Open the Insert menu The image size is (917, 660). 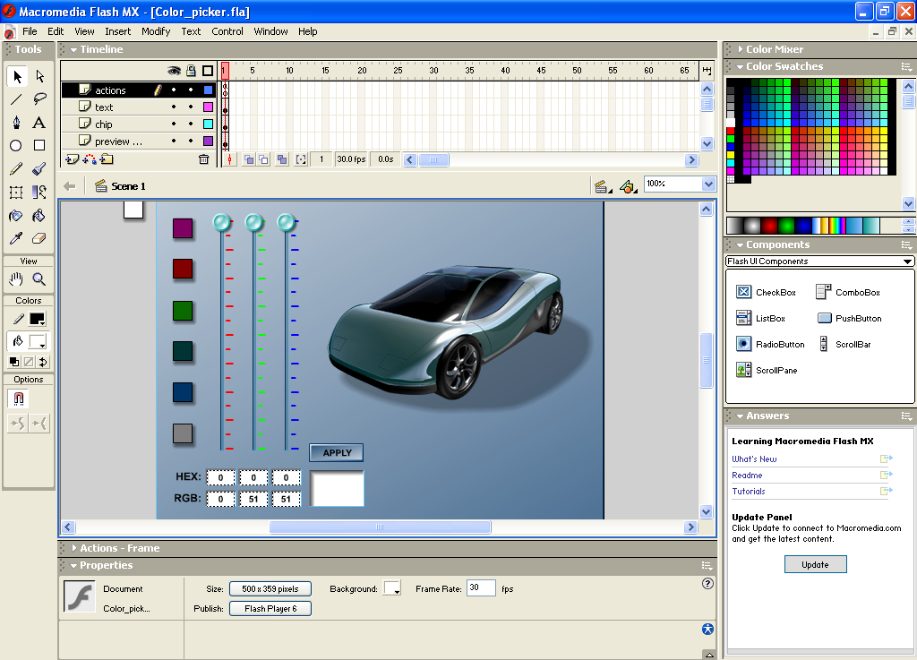[117, 31]
